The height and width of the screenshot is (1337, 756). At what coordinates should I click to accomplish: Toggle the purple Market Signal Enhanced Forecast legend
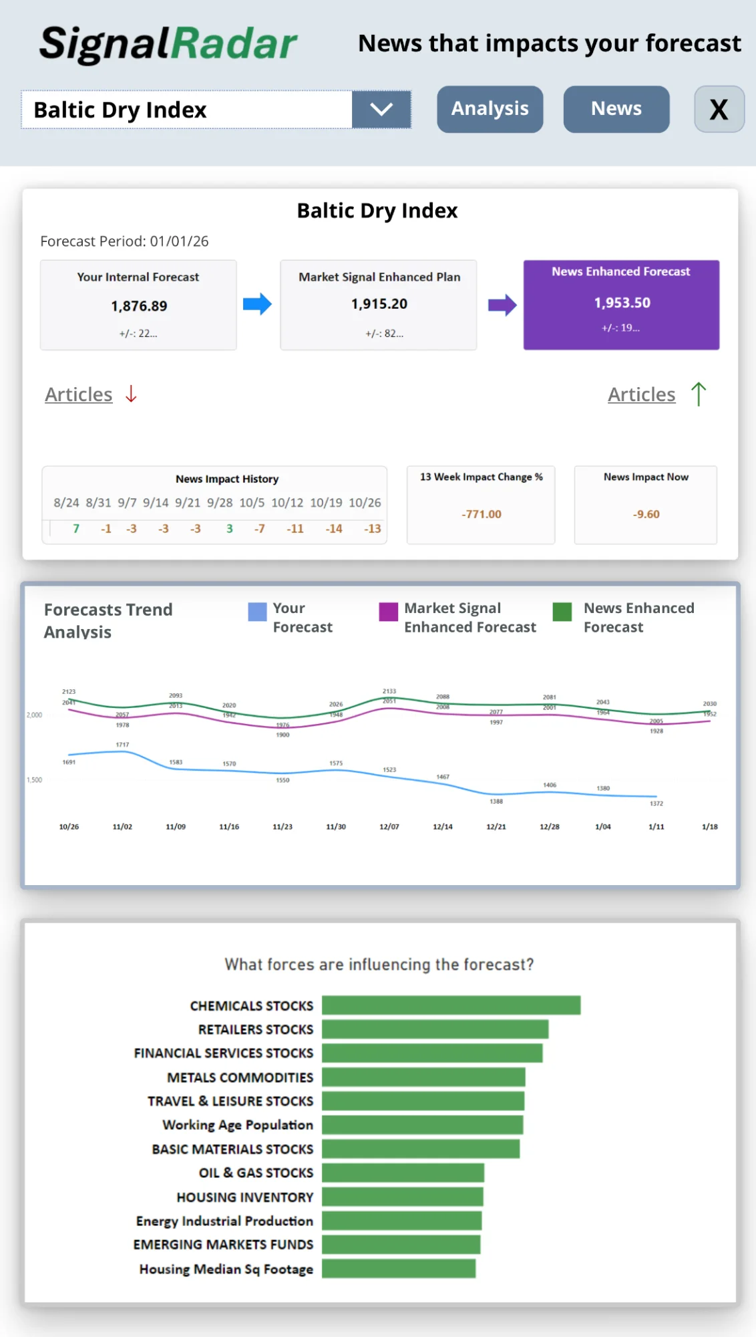pyautogui.click(x=388, y=612)
